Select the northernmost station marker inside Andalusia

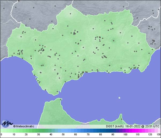(70, 14)
